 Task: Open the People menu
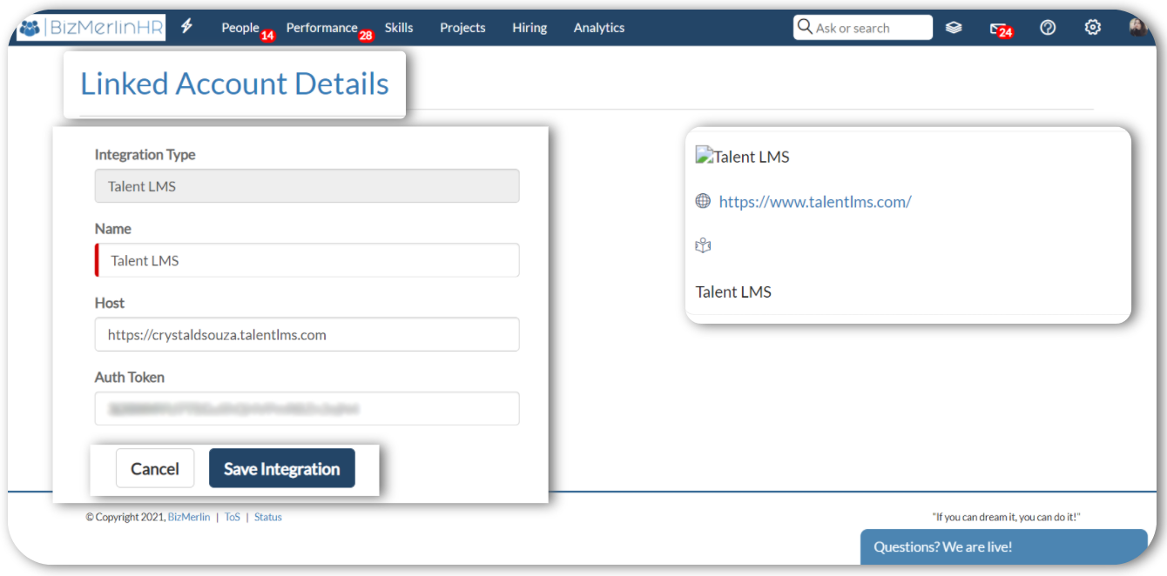click(240, 28)
